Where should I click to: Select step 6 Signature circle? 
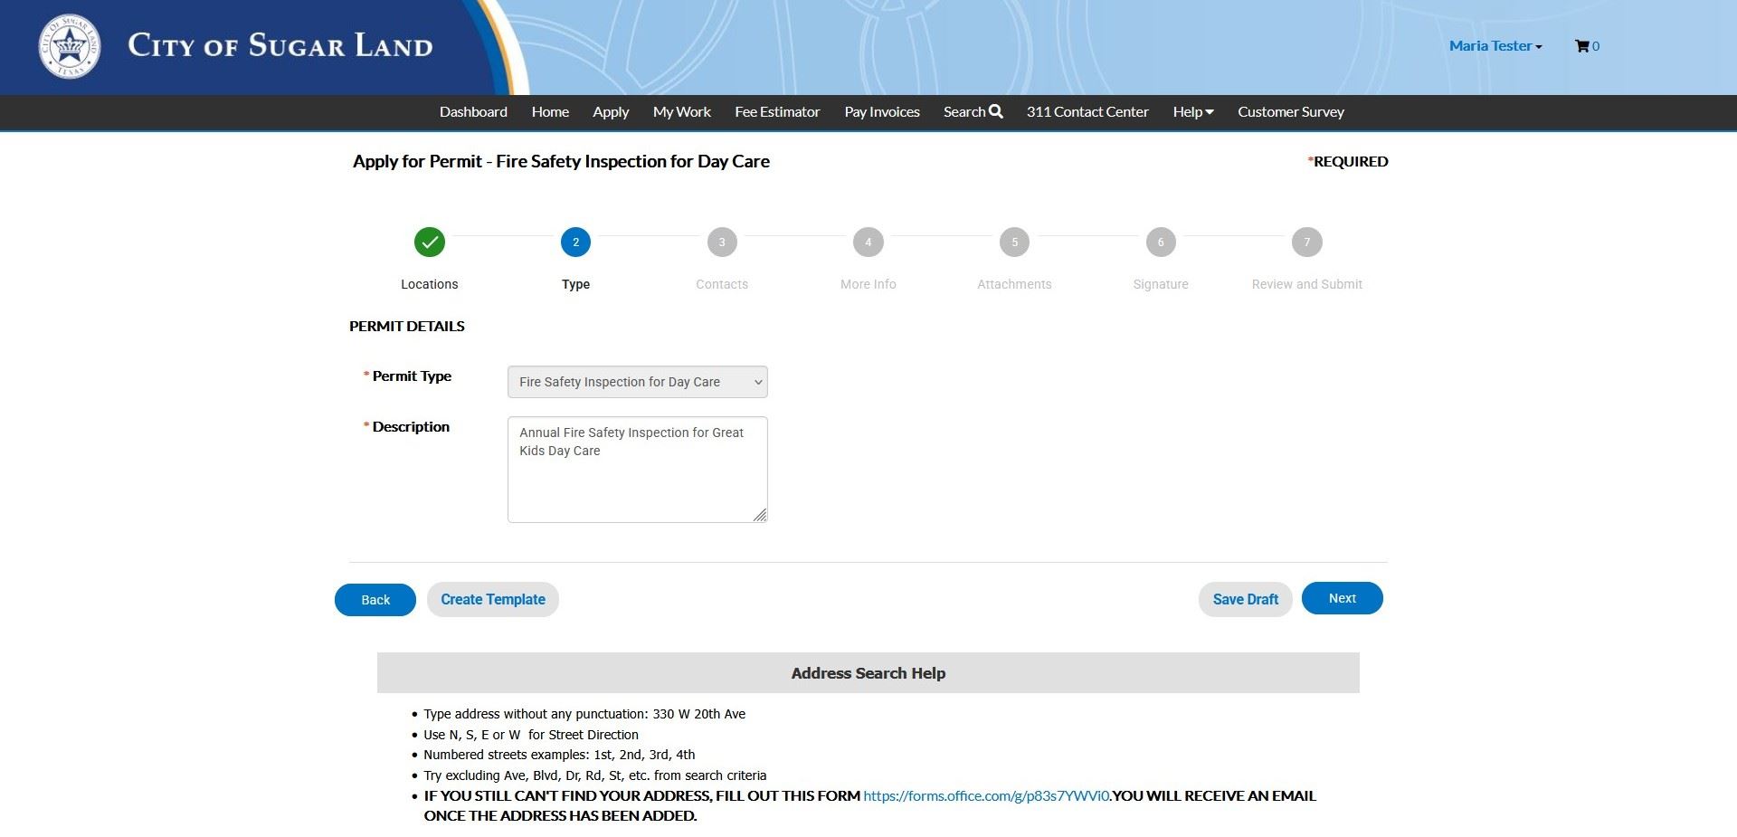click(x=1160, y=242)
